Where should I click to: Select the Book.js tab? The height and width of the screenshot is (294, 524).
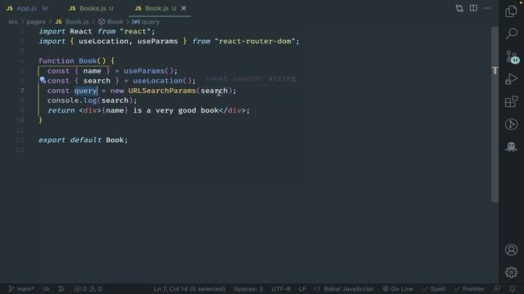tap(156, 8)
